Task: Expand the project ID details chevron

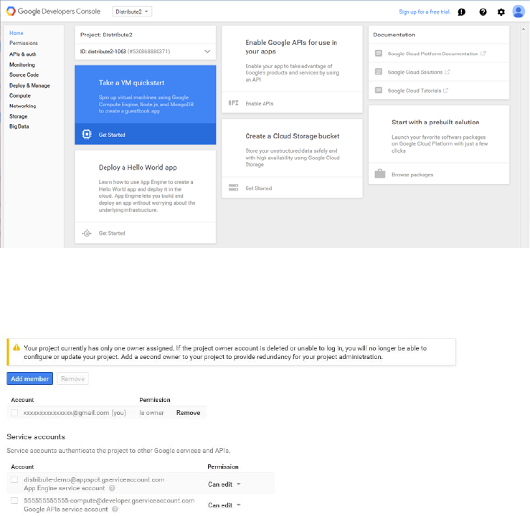Action: (207, 52)
